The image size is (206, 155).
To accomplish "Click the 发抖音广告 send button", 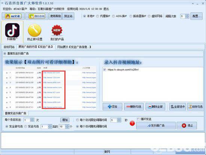I will [x=156, y=126].
